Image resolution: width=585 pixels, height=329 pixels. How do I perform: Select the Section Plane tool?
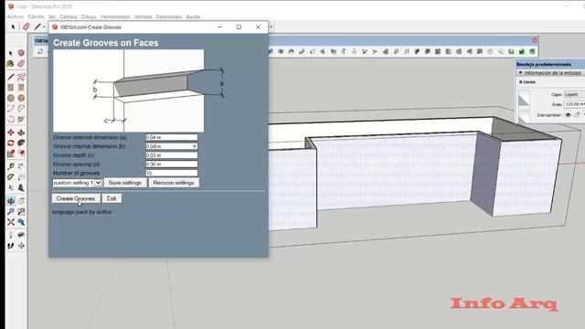click(x=21, y=246)
